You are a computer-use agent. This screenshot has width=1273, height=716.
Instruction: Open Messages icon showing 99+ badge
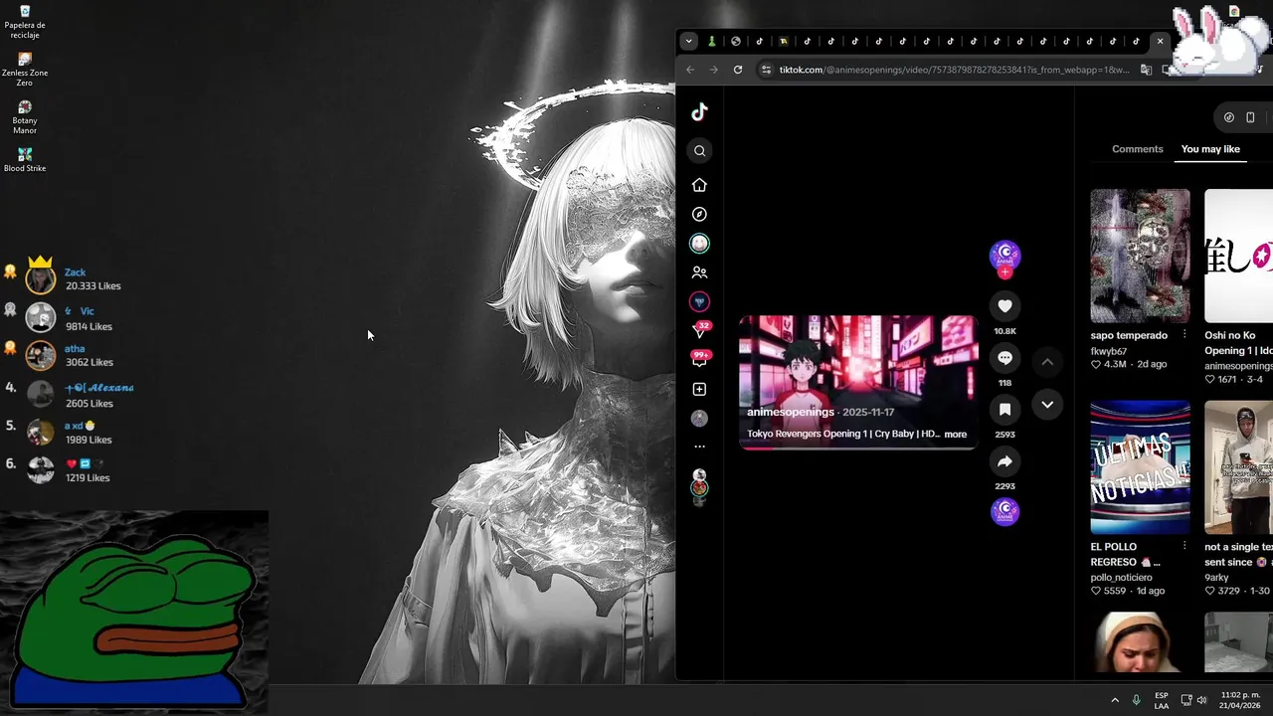pyautogui.click(x=700, y=359)
